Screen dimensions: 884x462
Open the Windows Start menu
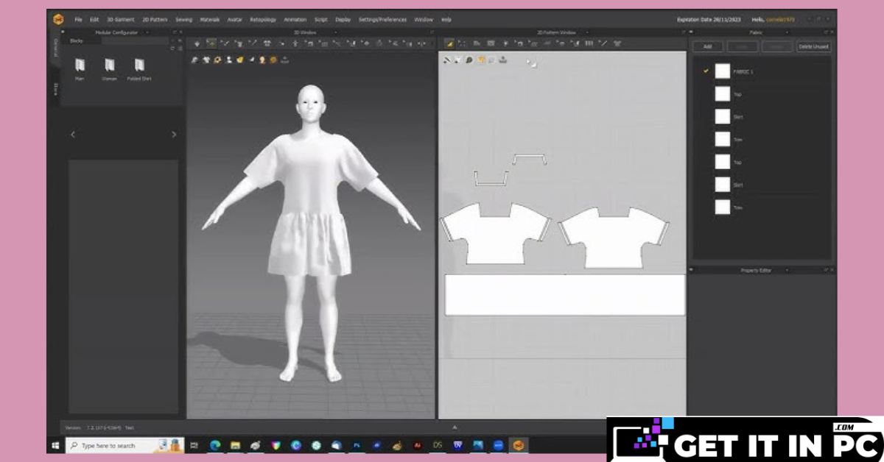55,445
